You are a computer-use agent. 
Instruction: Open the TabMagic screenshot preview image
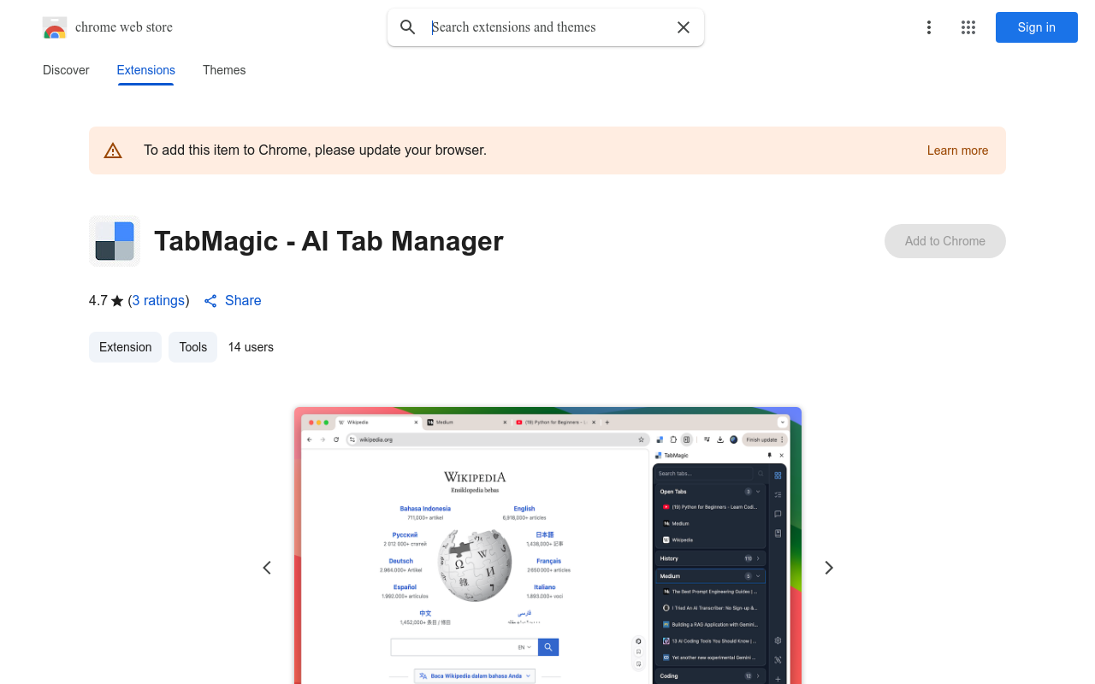coord(547,545)
